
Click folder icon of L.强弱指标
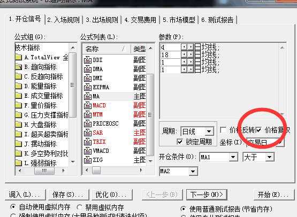point(19,163)
